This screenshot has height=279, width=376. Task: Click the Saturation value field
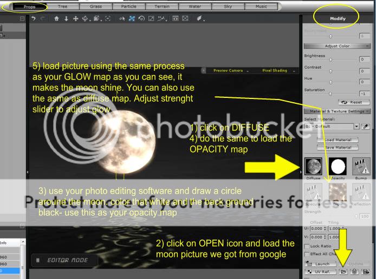pyautogui.click(x=364, y=94)
